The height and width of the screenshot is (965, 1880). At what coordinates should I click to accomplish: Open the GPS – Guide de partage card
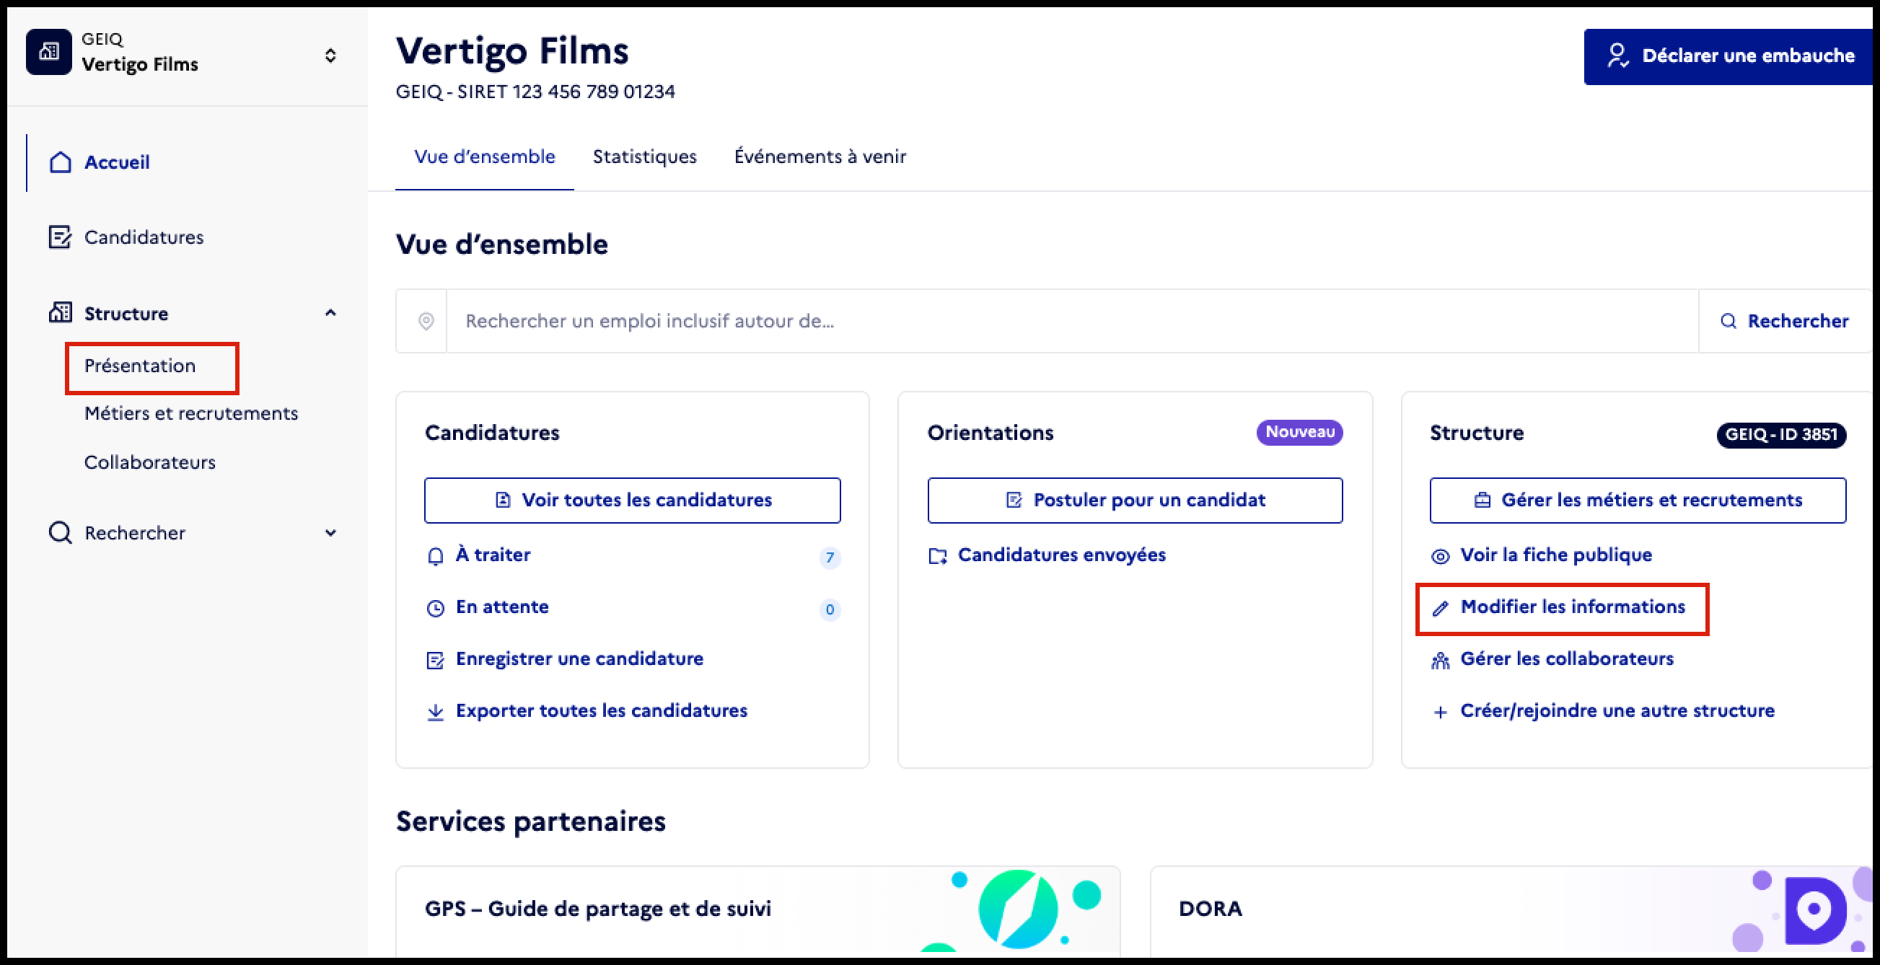pyautogui.click(x=757, y=911)
